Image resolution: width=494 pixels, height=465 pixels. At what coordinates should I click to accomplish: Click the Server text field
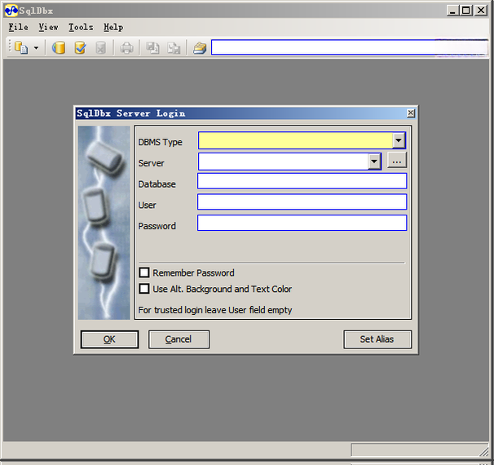click(x=284, y=162)
